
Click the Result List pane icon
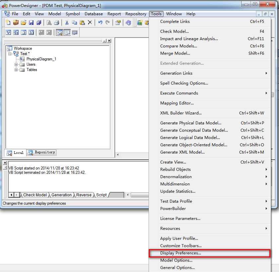[75, 33]
